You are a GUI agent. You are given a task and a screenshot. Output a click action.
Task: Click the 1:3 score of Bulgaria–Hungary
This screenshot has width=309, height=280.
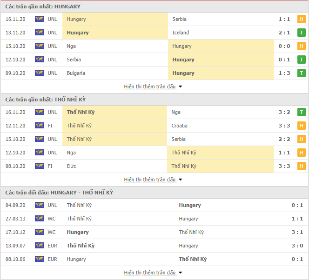pos(284,73)
